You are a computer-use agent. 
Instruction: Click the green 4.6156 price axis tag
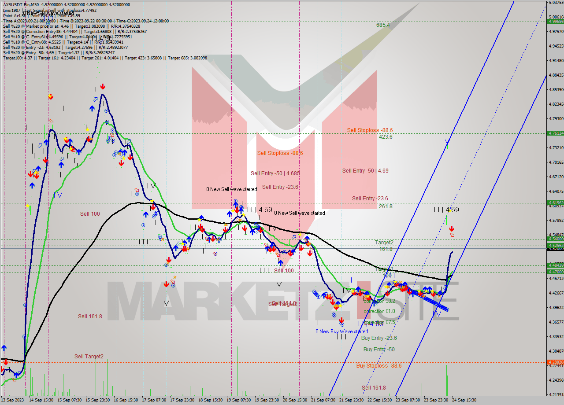(x=555, y=202)
